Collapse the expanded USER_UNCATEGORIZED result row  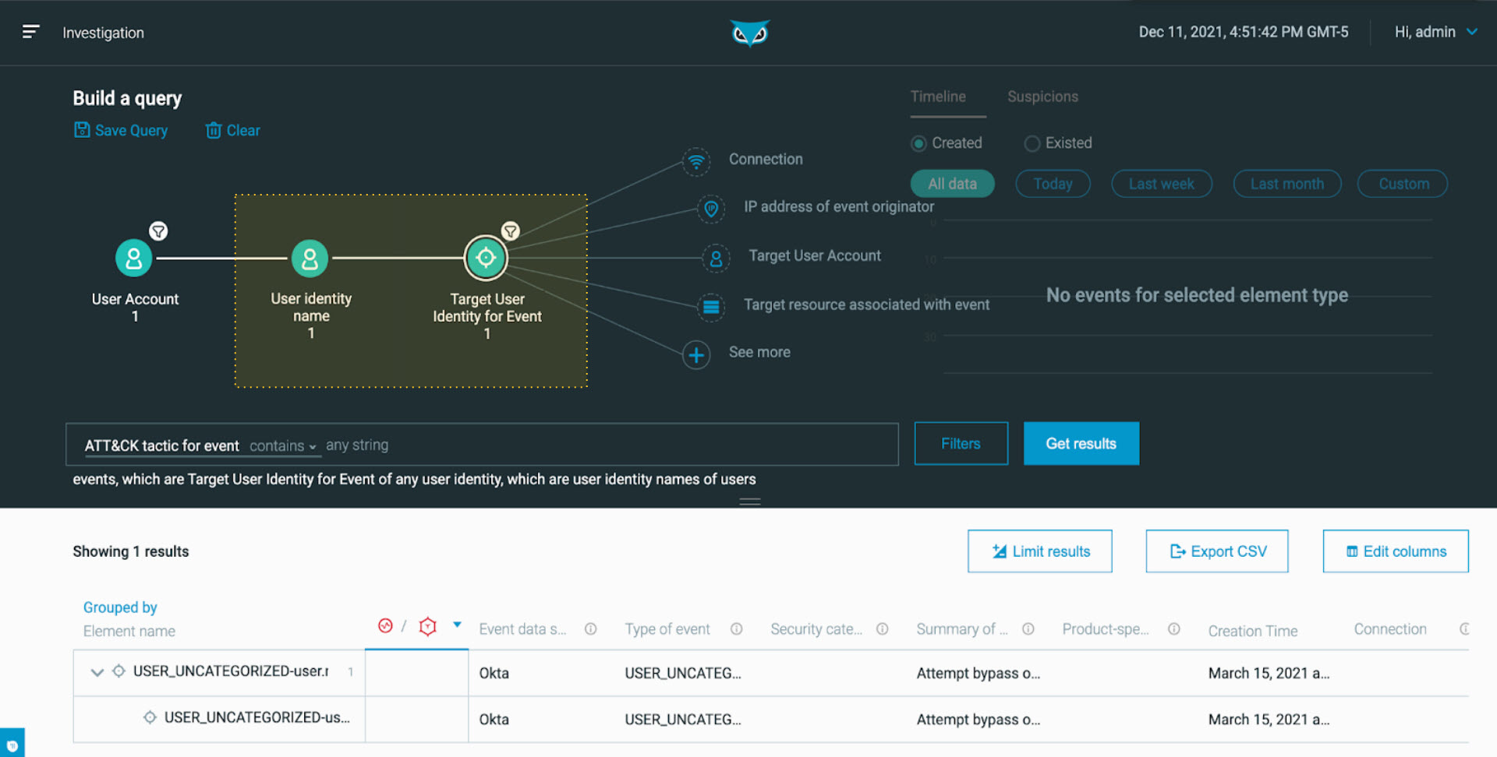pos(97,672)
